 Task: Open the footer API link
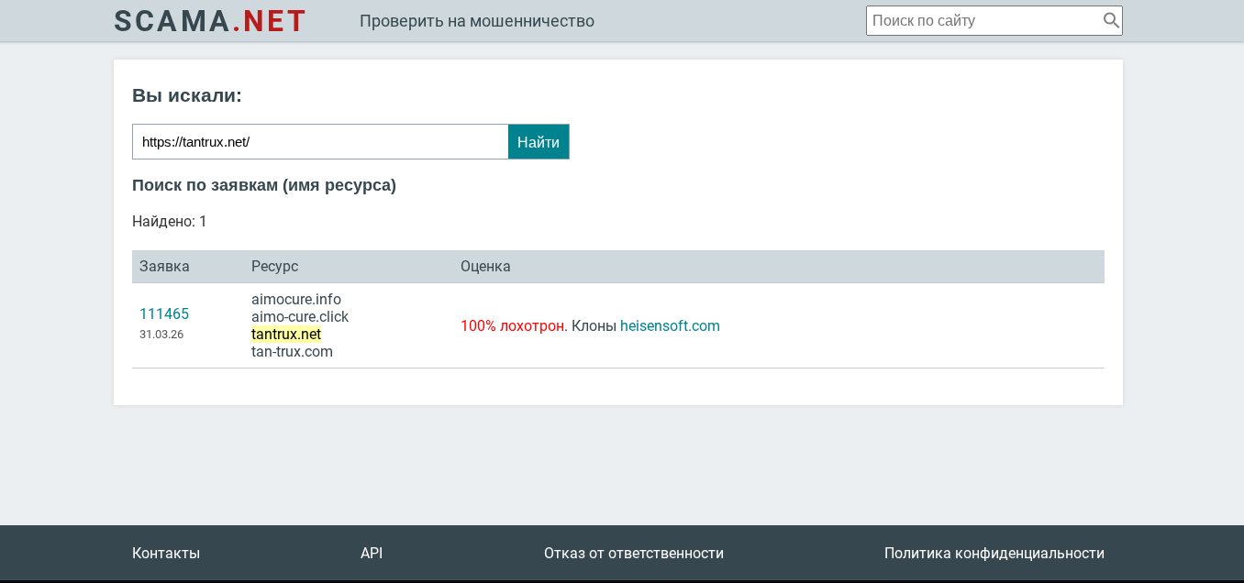click(x=372, y=554)
